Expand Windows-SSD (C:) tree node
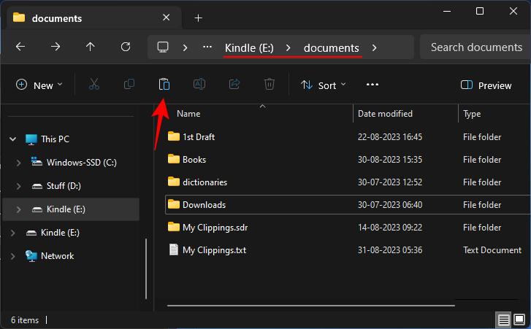The image size is (531, 329). click(18, 162)
